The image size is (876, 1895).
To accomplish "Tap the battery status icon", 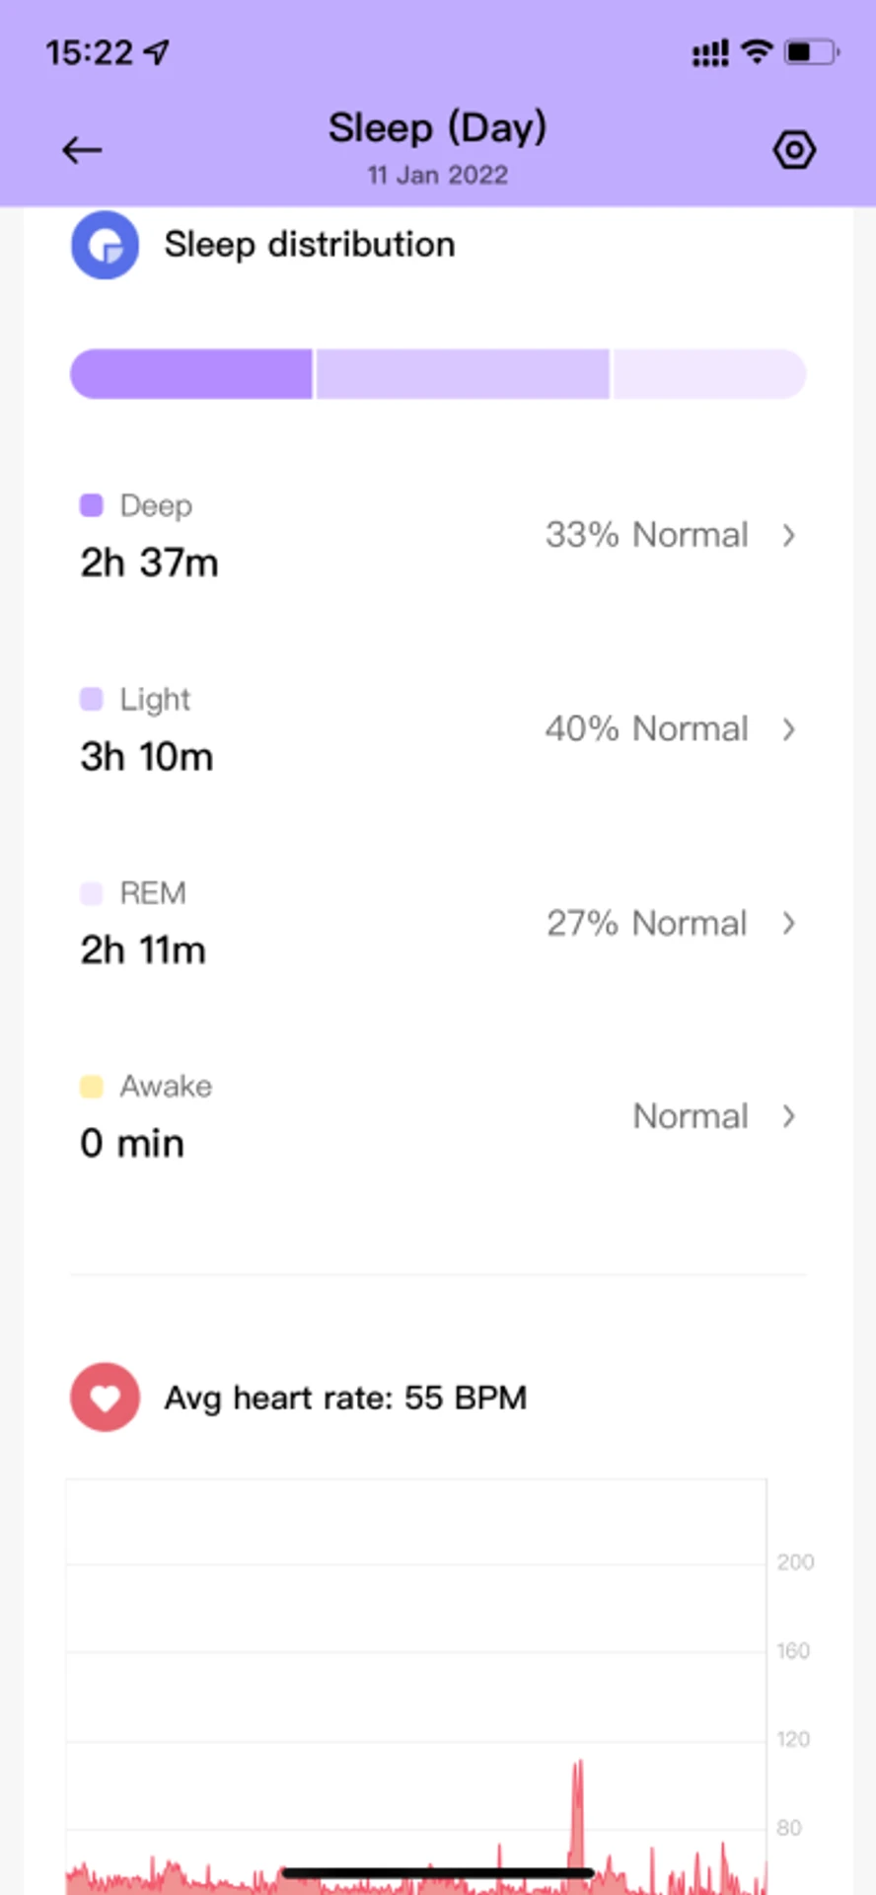I will pos(811,51).
